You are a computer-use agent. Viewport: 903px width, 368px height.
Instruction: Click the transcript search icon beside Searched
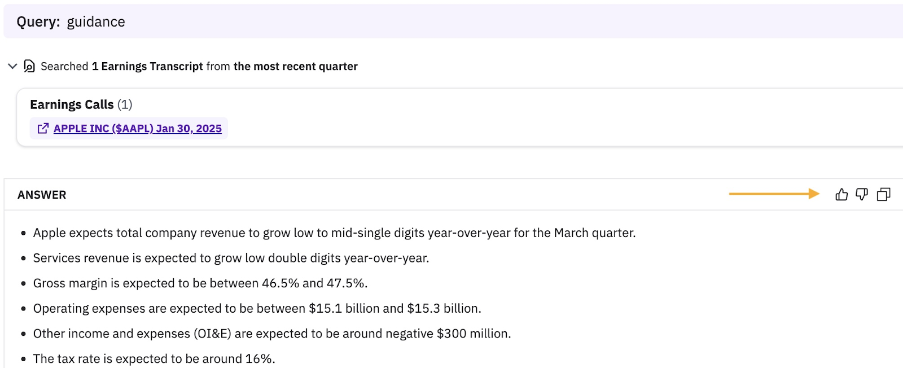tap(29, 67)
